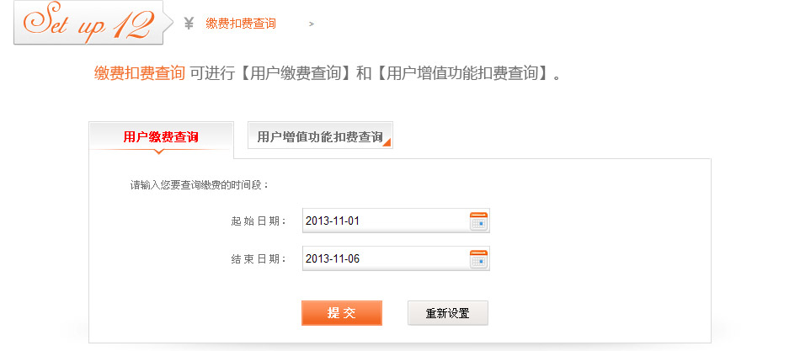The image size is (800, 351).
Task: Click 【用户增值功能扣费查询】 in the description sentence
Action: point(461,73)
